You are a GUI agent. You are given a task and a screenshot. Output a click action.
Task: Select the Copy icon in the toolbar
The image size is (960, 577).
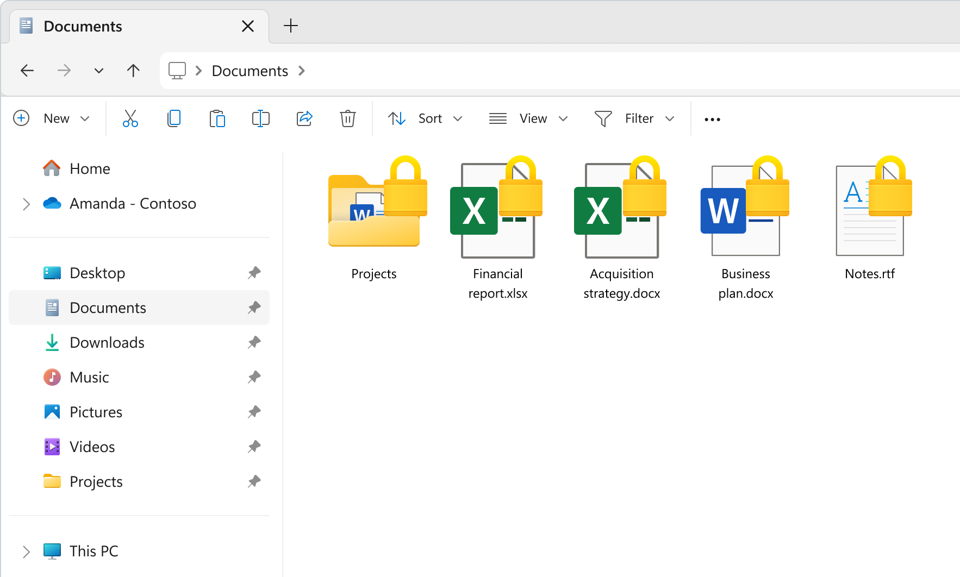tap(174, 118)
